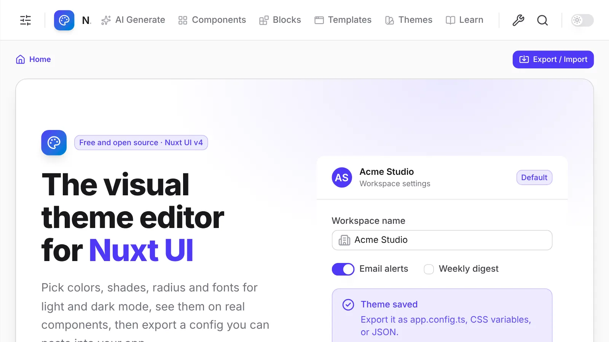Screen dimensions: 609x342
Task: Click the Default badge
Action: pos(534,177)
